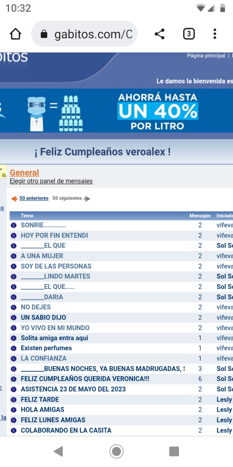Click 'Elegir otro panel de mensajes'
Screen dimensions: 233x467
[x=51, y=181]
